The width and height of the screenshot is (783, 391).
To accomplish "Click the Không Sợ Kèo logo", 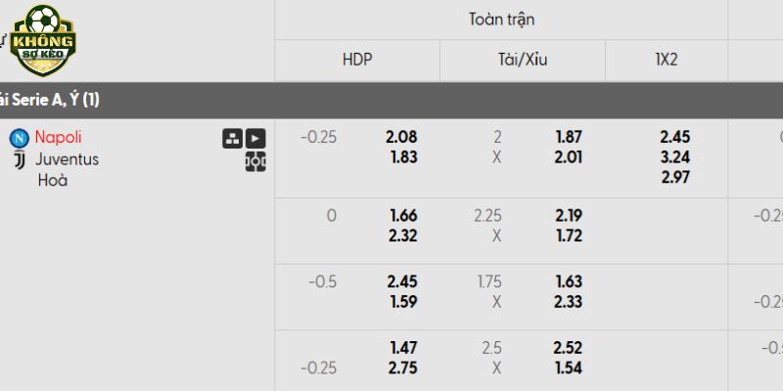I will coord(40,39).
